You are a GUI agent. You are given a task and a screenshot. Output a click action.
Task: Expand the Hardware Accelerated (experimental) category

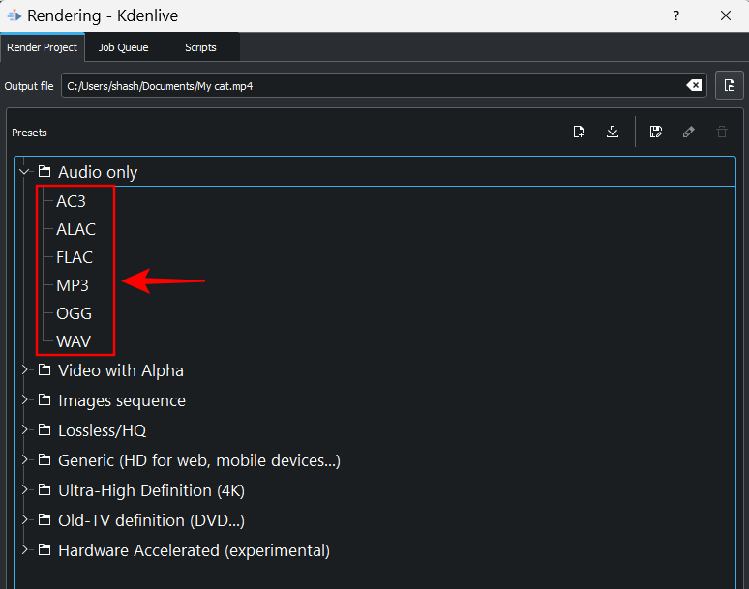(x=24, y=550)
